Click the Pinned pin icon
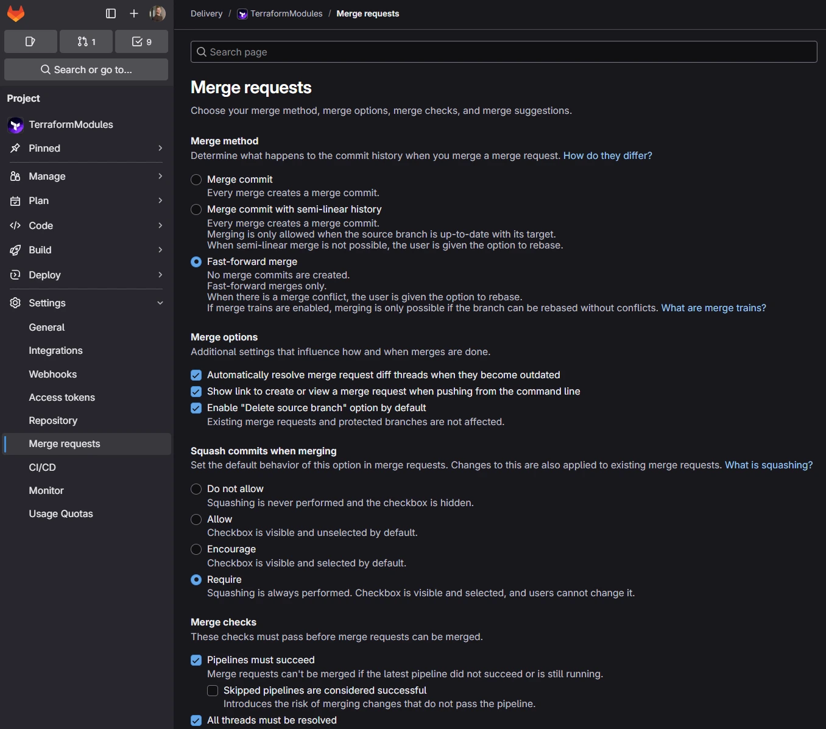The image size is (826, 729). (x=15, y=148)
